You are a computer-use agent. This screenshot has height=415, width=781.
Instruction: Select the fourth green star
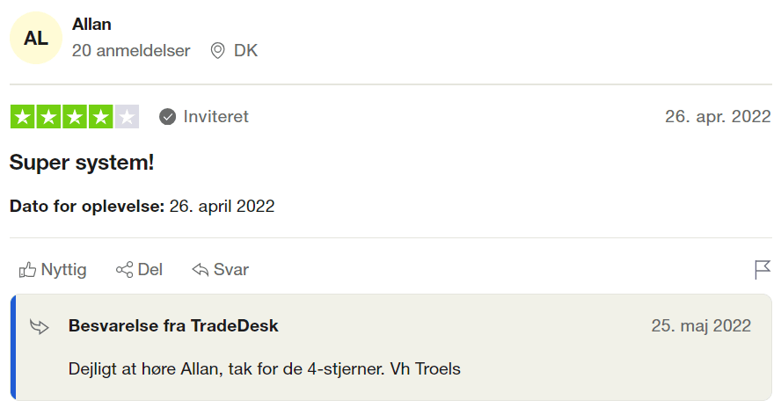pos(101,117)
